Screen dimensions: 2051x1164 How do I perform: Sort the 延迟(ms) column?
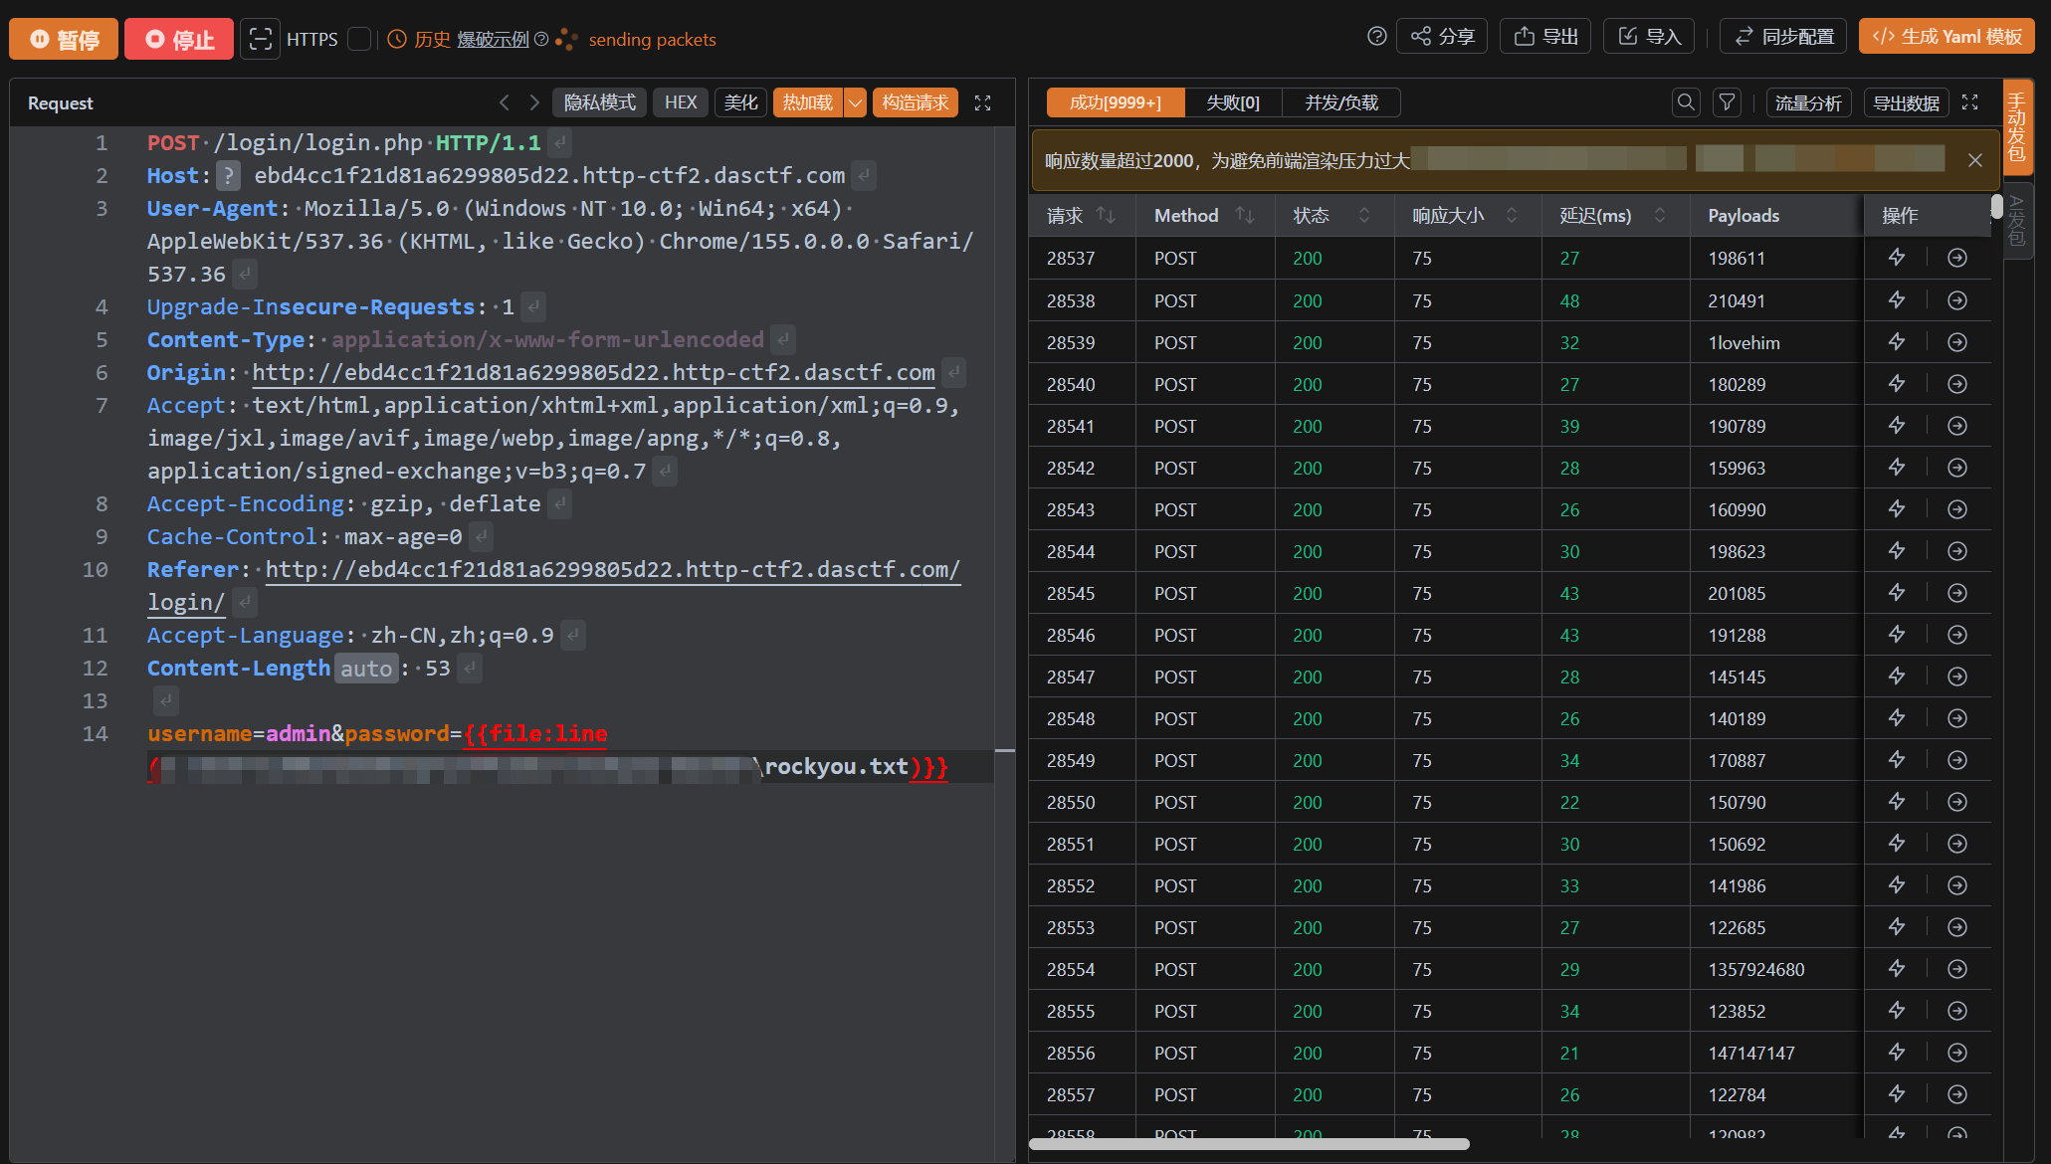(1660, 215)
